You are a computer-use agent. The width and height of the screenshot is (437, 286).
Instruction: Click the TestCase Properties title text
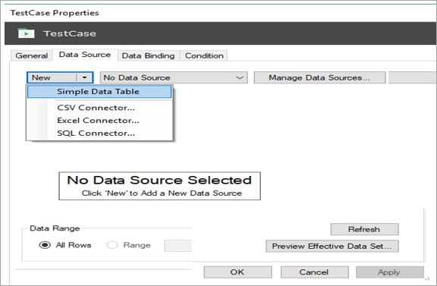(55, 13)
